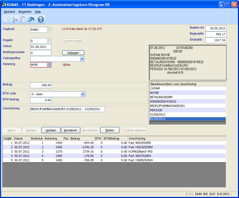Image resolution: width=239 pixels, height=198 pixels.
Task: Click the Verwijderen button
Action: coord(90,130)
